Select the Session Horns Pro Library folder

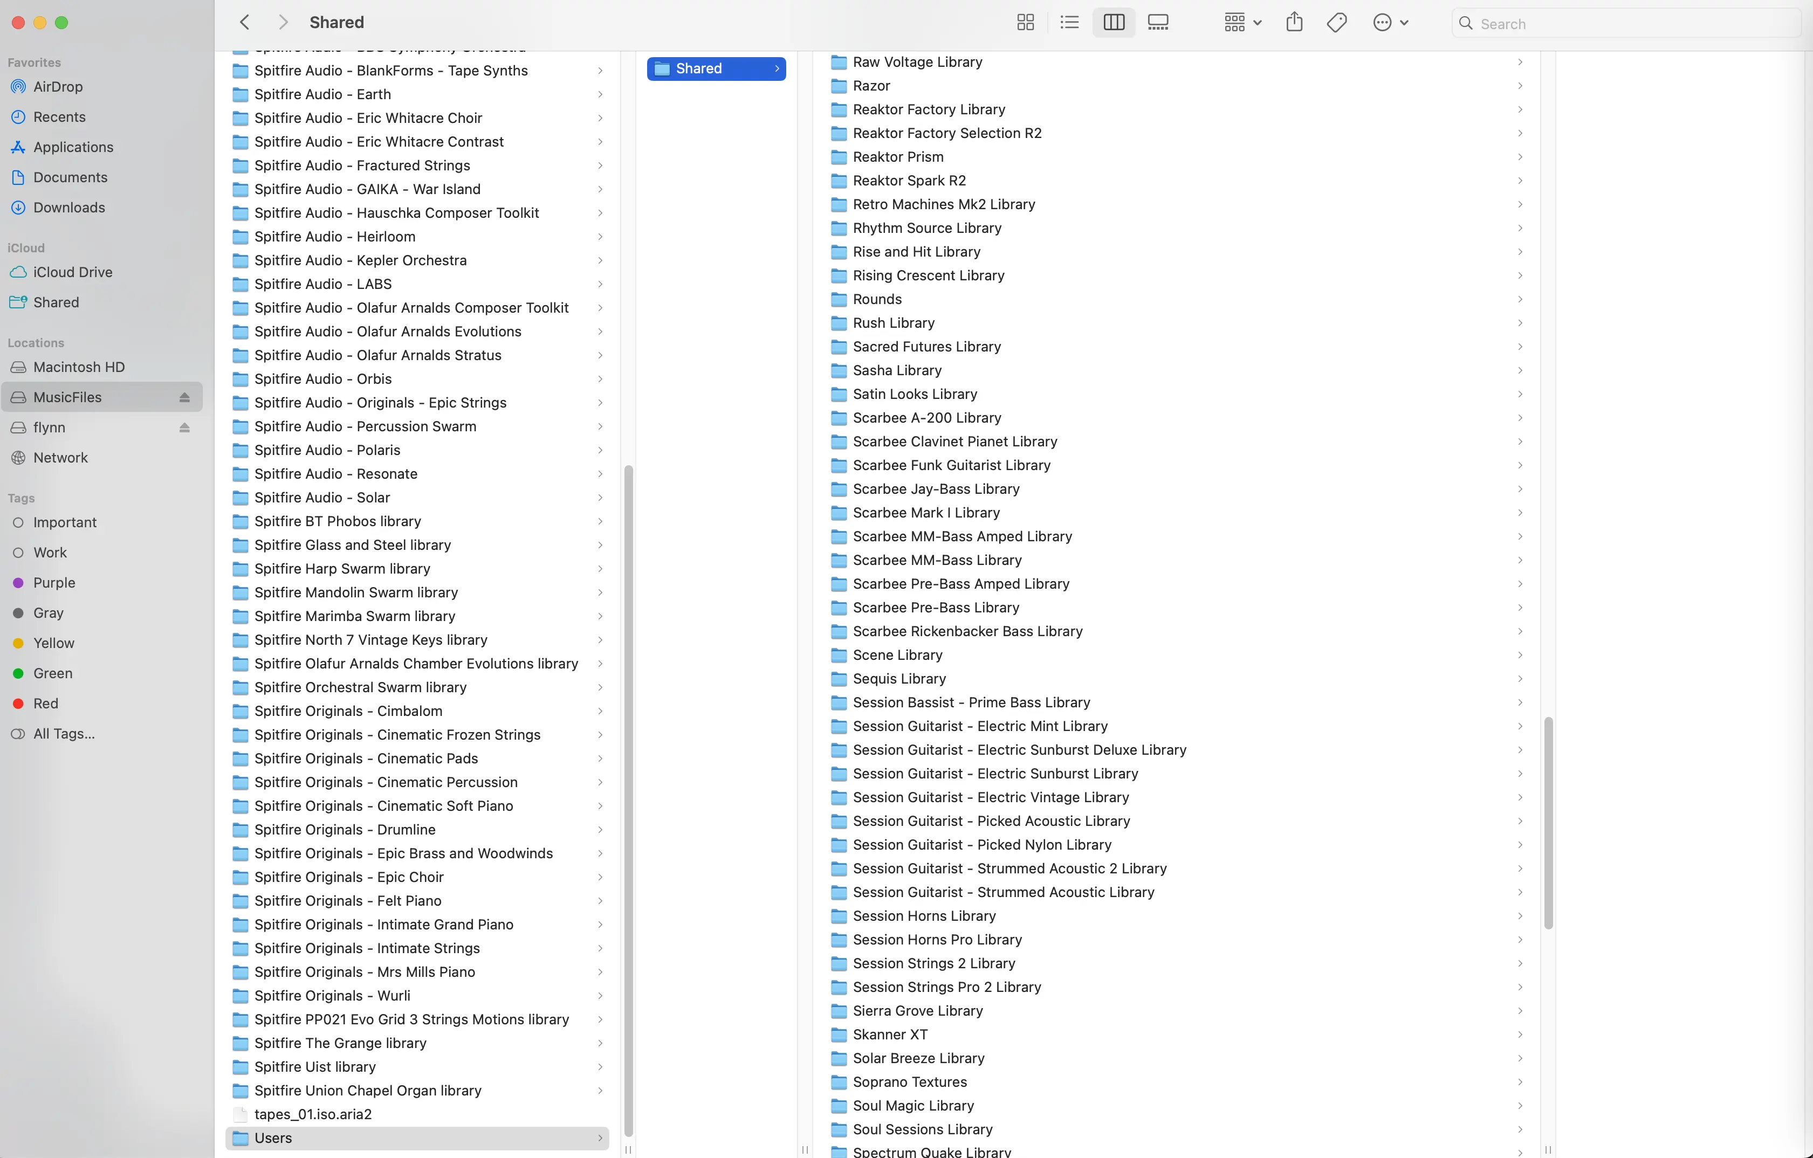click(937, 940)
